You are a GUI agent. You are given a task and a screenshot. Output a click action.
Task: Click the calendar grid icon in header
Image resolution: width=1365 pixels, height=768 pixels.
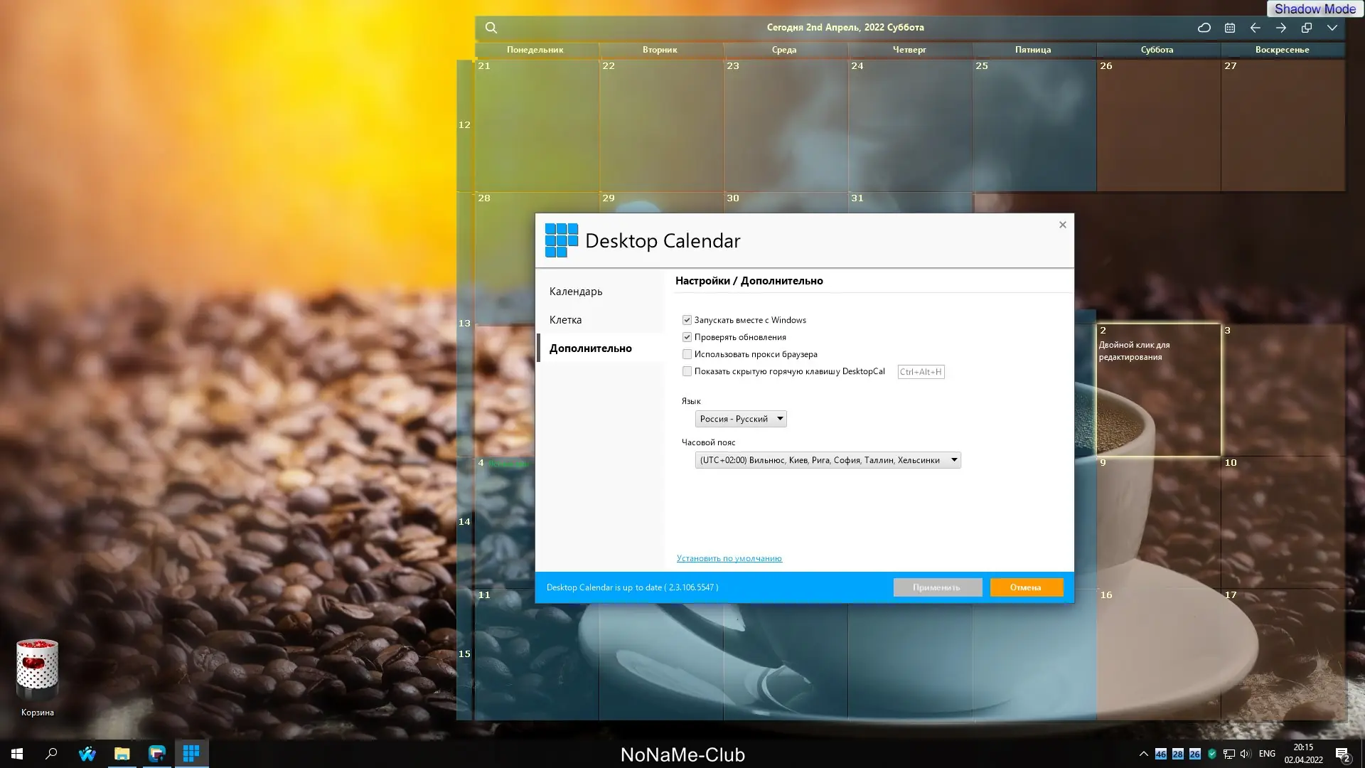click(1229, 28)
